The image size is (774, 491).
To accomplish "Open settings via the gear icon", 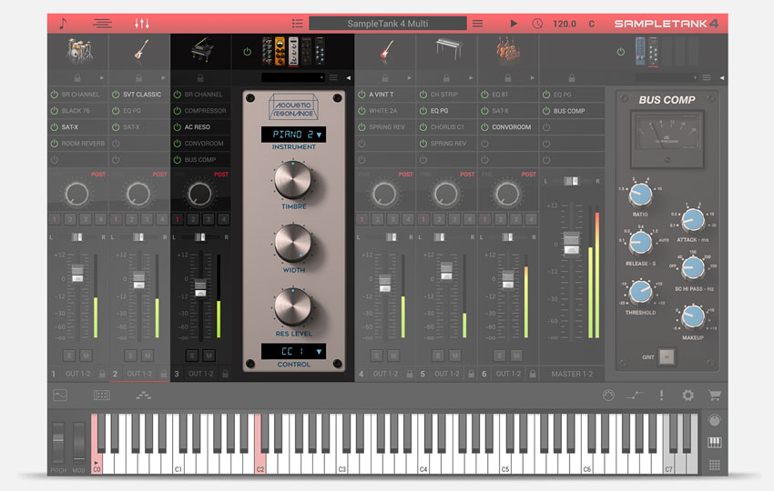I will 687,396.
